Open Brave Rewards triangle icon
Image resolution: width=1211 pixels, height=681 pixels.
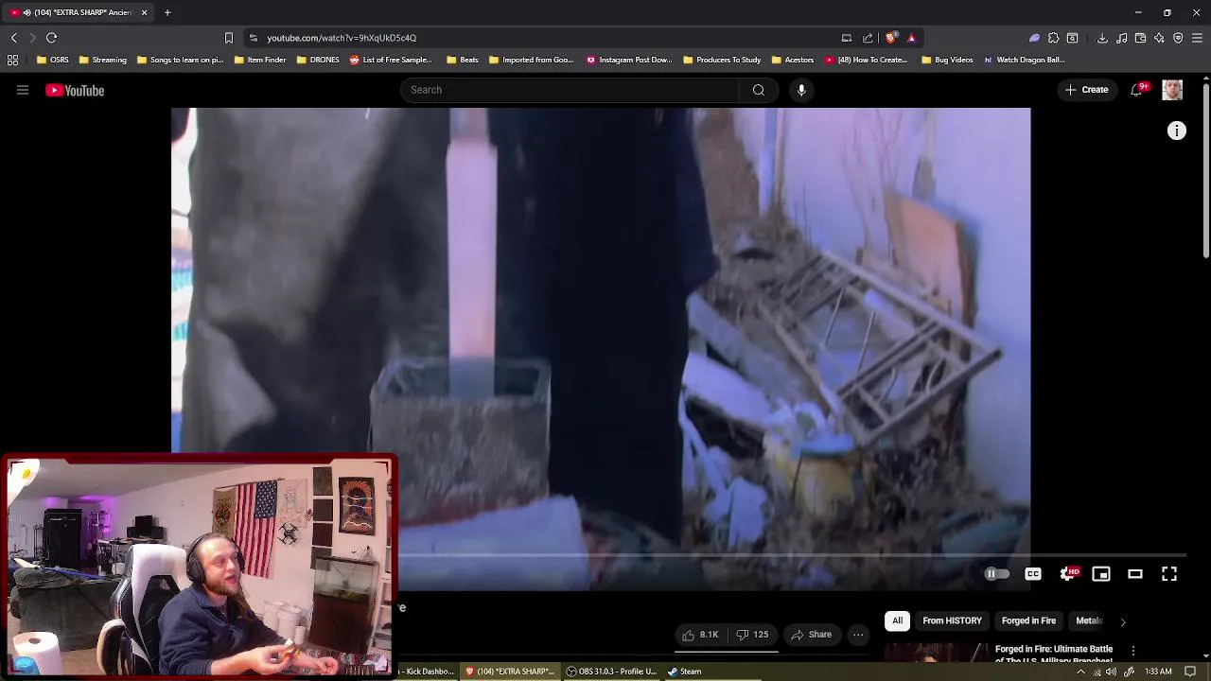tap(911, 38)
